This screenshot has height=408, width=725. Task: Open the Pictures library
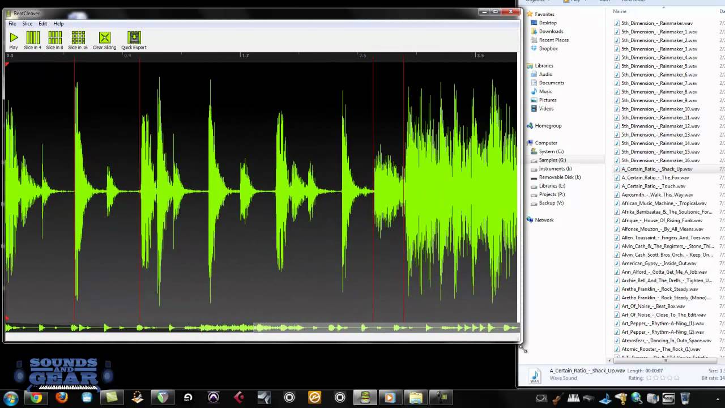(548, 100)
